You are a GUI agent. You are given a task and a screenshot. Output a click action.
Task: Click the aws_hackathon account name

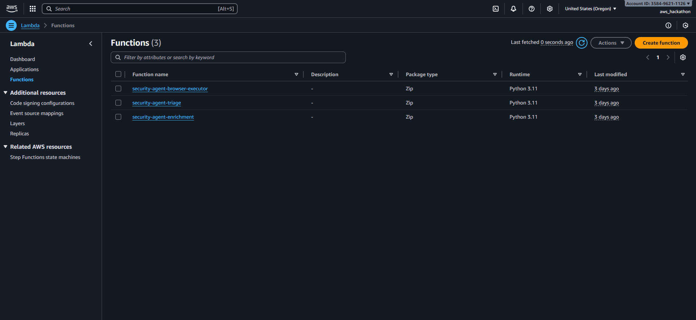(675, 12)
